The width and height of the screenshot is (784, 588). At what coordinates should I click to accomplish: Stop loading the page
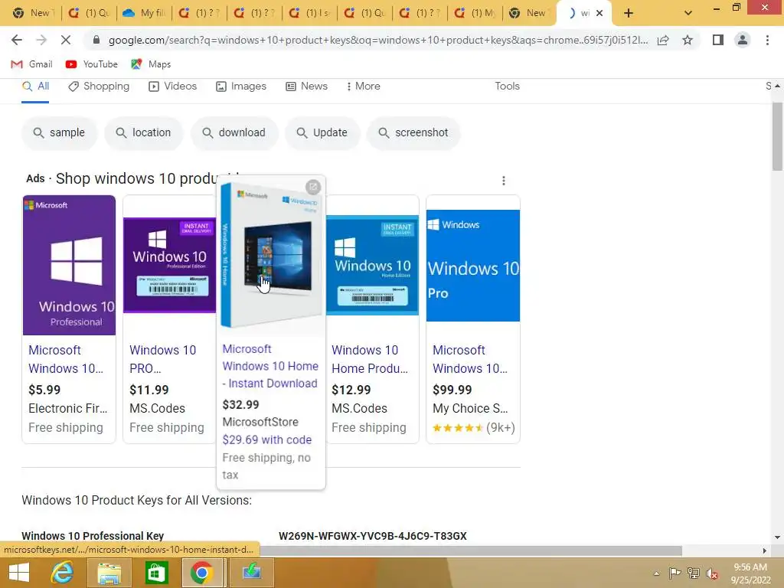(66, 40)
